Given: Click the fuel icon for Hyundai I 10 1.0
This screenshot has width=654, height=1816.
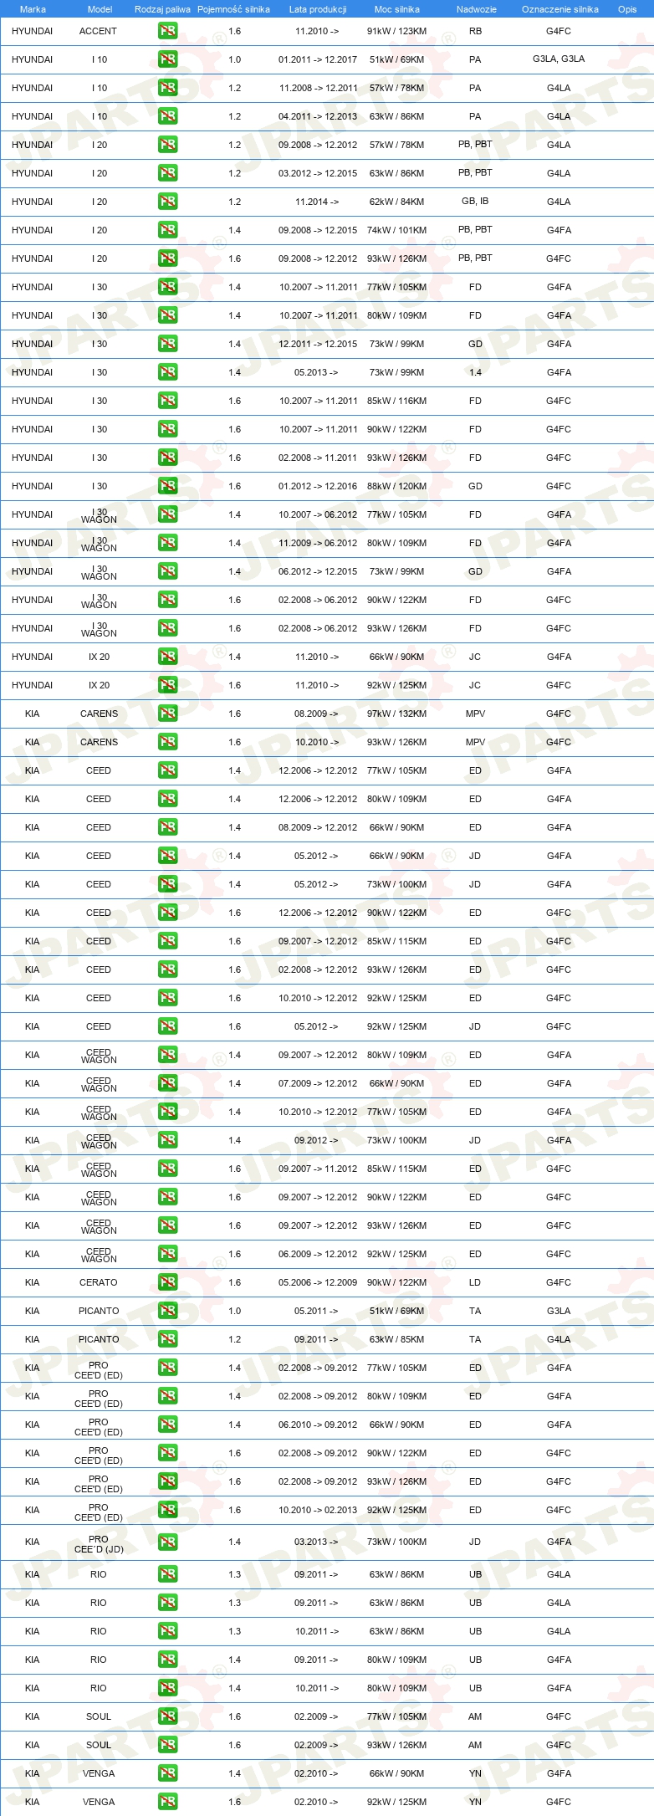Looking at the screenshot, I should point(167,59).
